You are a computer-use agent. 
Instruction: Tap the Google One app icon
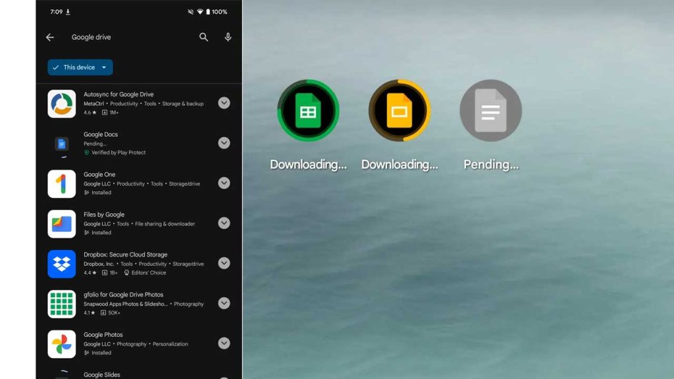[x=61, y=184]
